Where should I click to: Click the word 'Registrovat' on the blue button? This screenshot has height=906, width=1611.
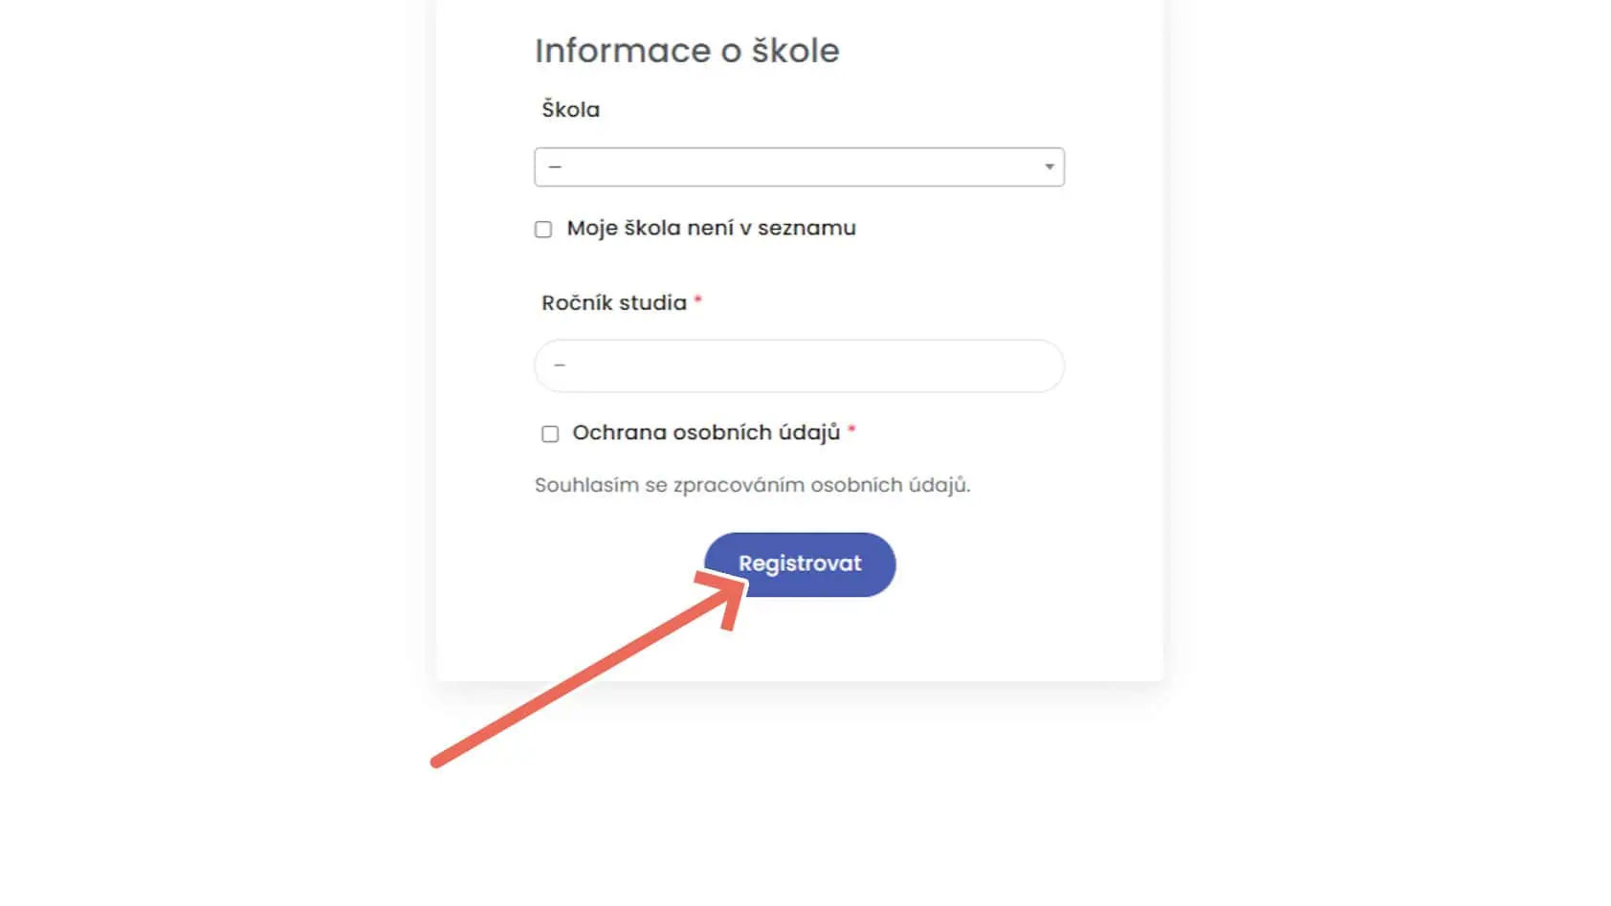pos(800,563)
